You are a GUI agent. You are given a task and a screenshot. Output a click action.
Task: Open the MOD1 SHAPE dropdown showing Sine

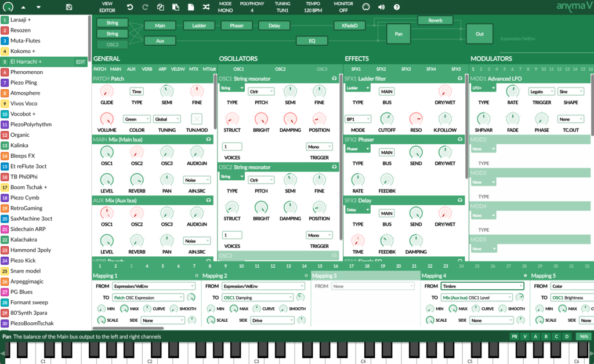571,92
